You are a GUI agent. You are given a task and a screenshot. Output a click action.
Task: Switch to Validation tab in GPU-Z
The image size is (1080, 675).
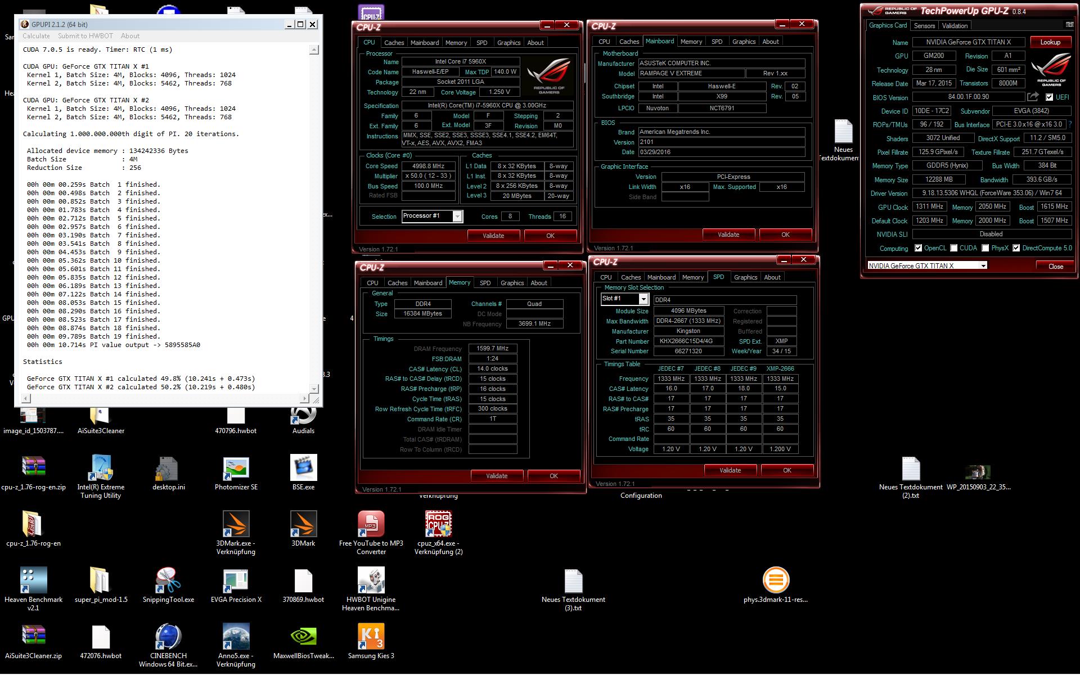point(955,26)
